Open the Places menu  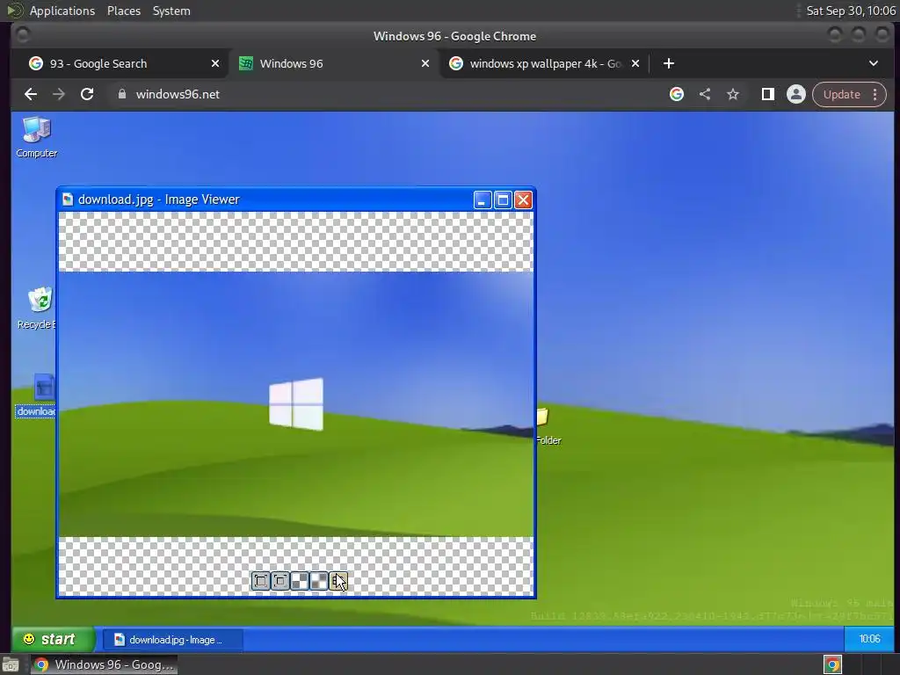tap(124, 11)
